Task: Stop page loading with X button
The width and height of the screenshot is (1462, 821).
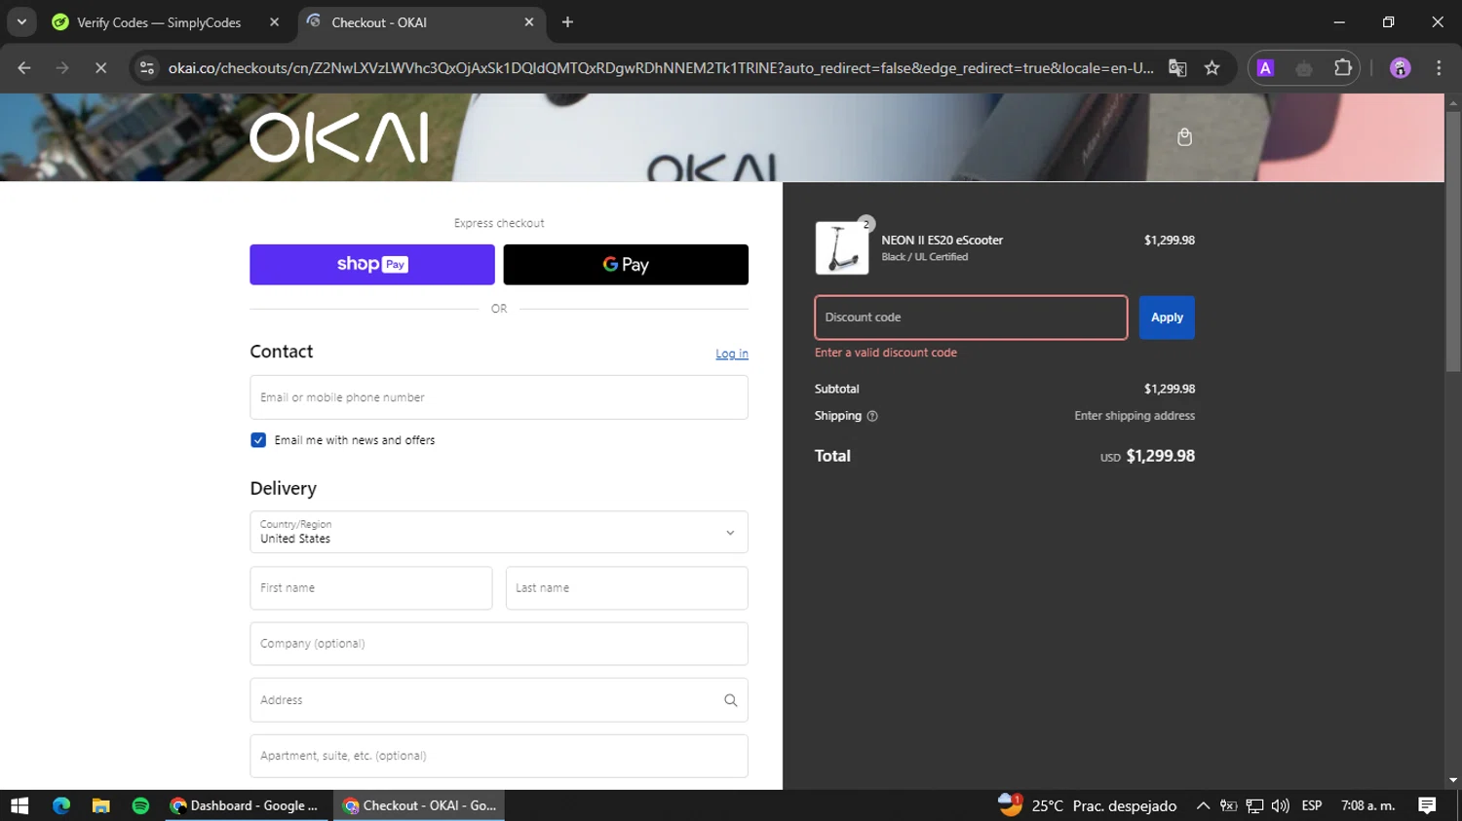Action: pyautogui.click(x=100, y=68)
